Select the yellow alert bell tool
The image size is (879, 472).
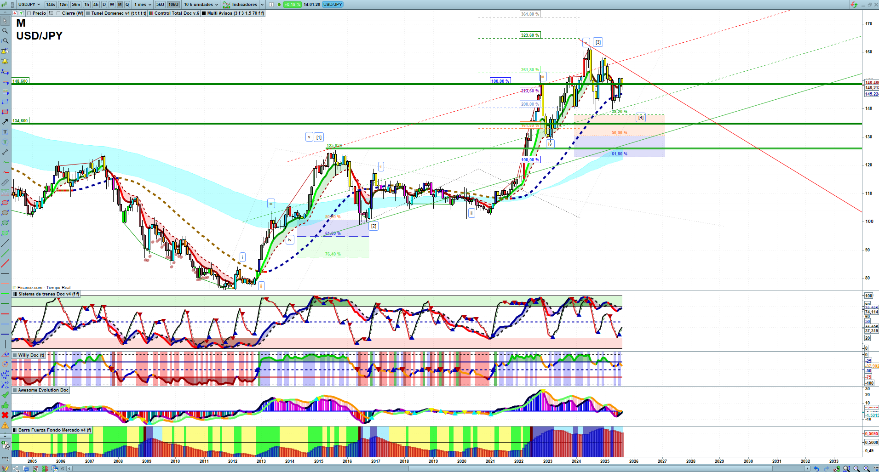[5, 61]
